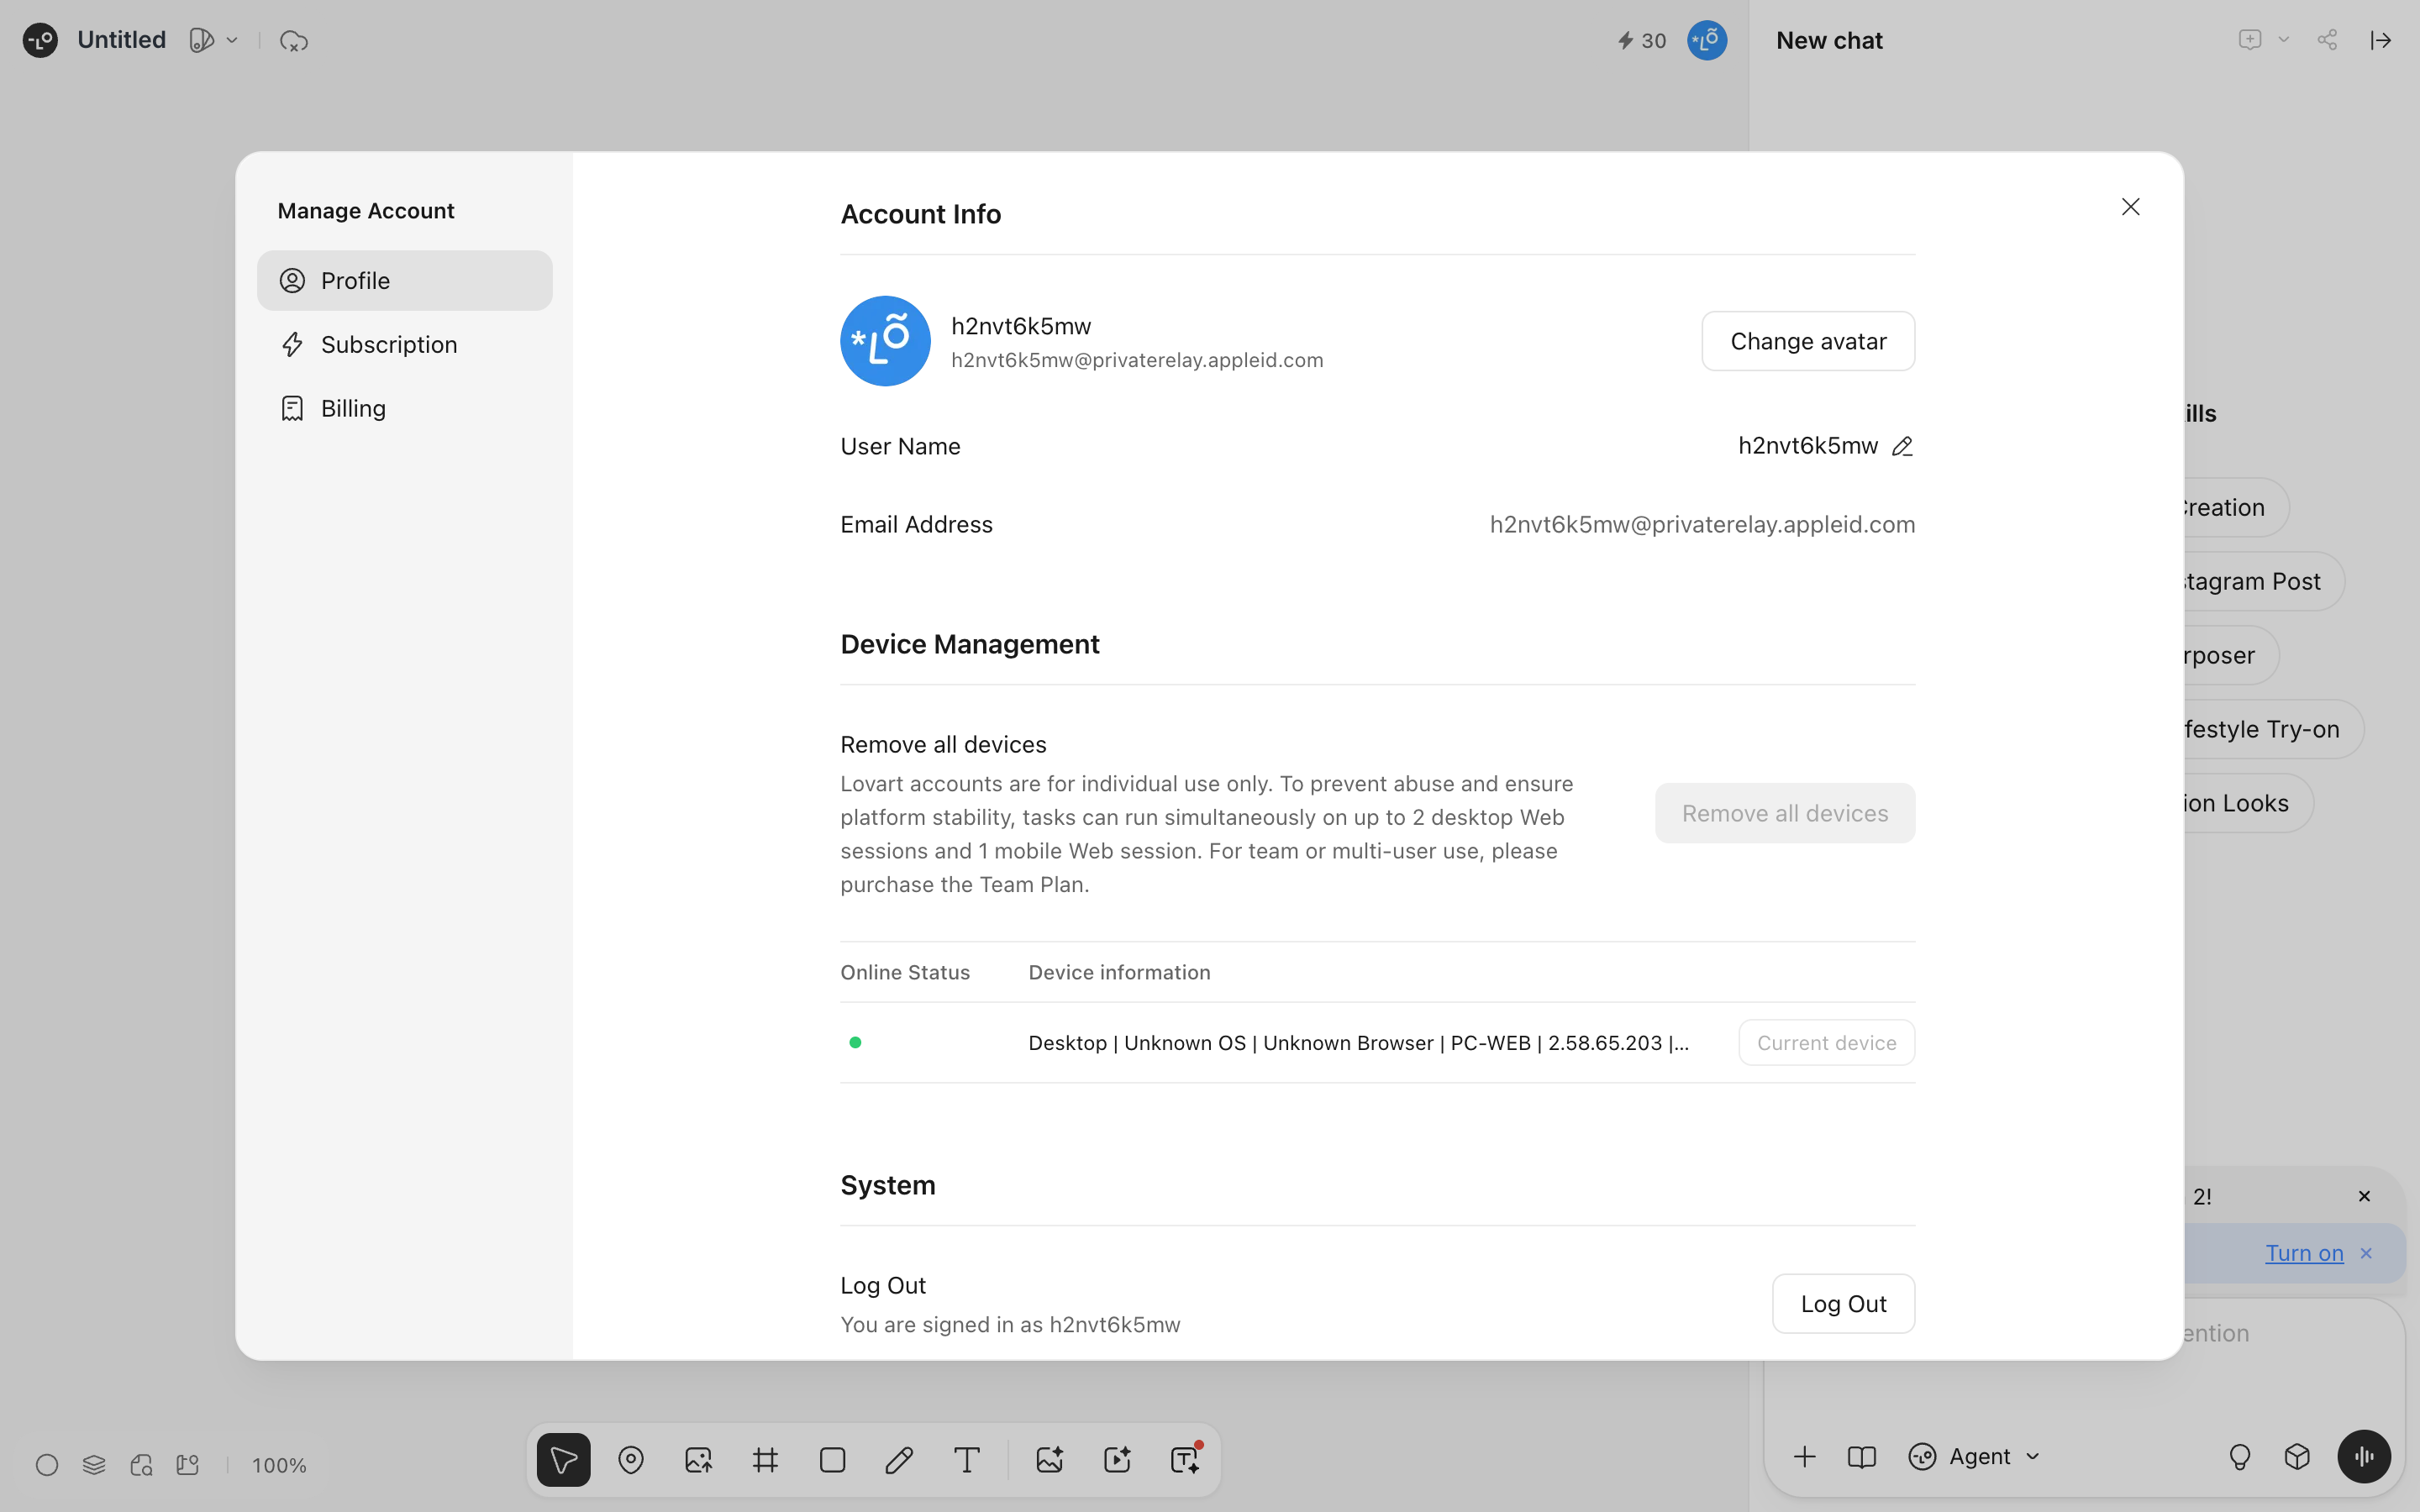Select the location pin marker tool

pos(631,1460)
